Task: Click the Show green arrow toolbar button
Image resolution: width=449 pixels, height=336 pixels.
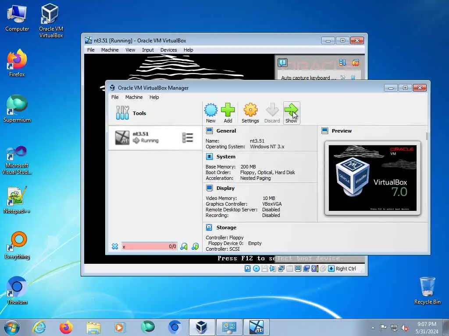Action: pyautogui.click(x=291, y=113)
